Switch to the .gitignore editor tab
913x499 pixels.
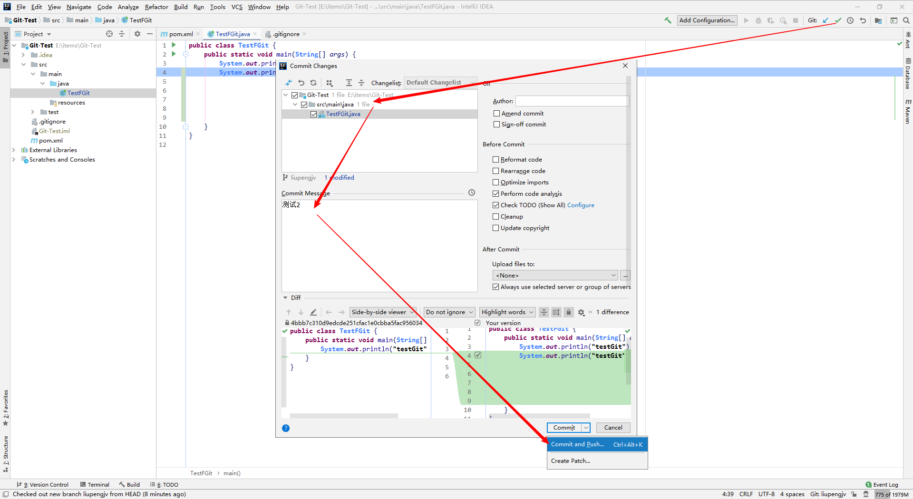[x=286, y=34]
